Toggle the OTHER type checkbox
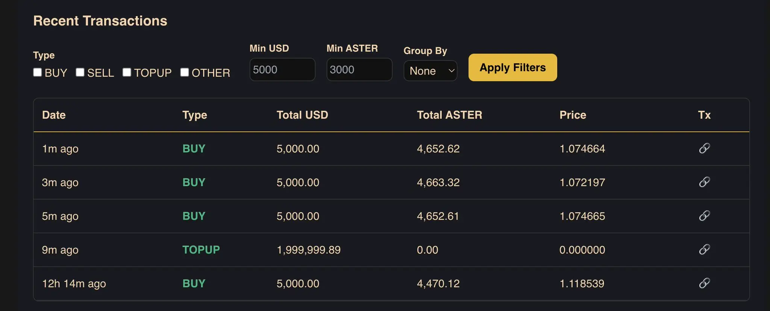770x311 pixels. 185,72
